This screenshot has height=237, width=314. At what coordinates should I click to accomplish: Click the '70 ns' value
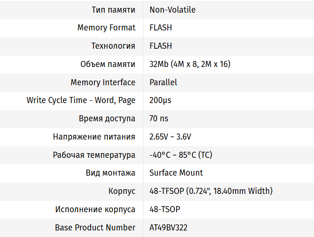pyautogui.click(x=159, y=118)
